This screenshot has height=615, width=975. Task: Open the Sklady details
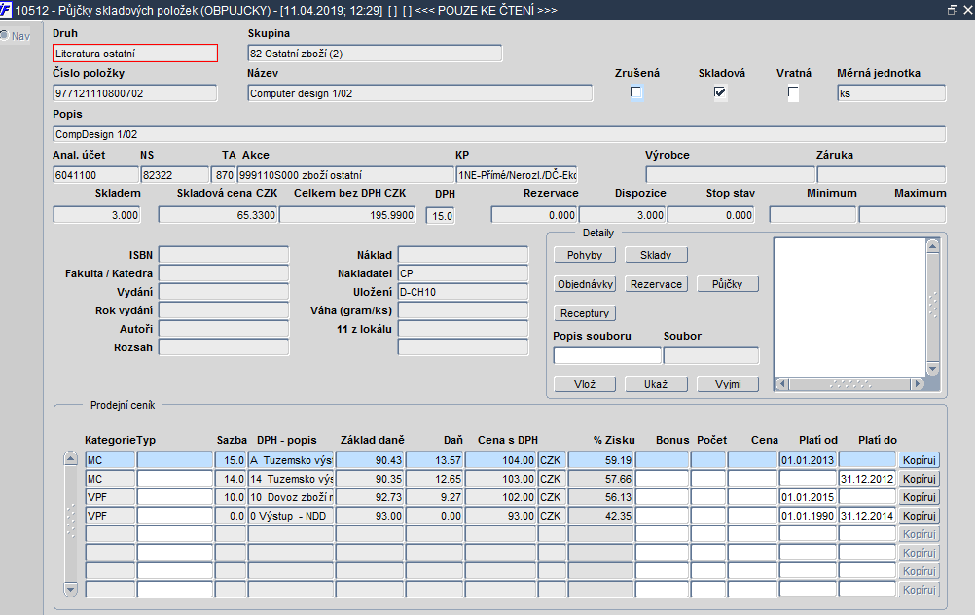click(656, 255)
